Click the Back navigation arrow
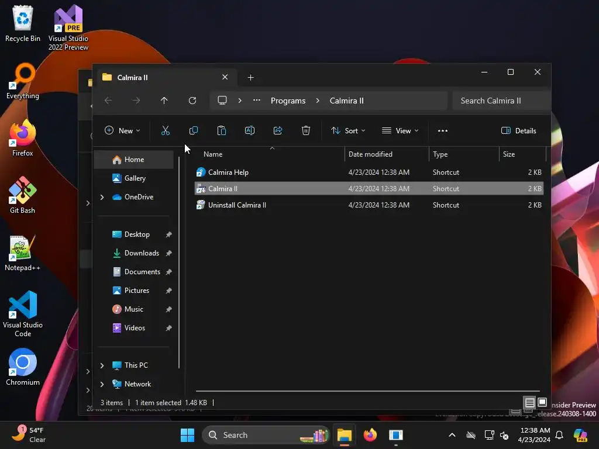 tap(108, 101)
